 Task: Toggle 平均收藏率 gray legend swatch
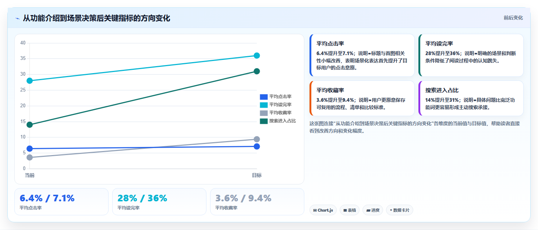[x=263, y=113]
